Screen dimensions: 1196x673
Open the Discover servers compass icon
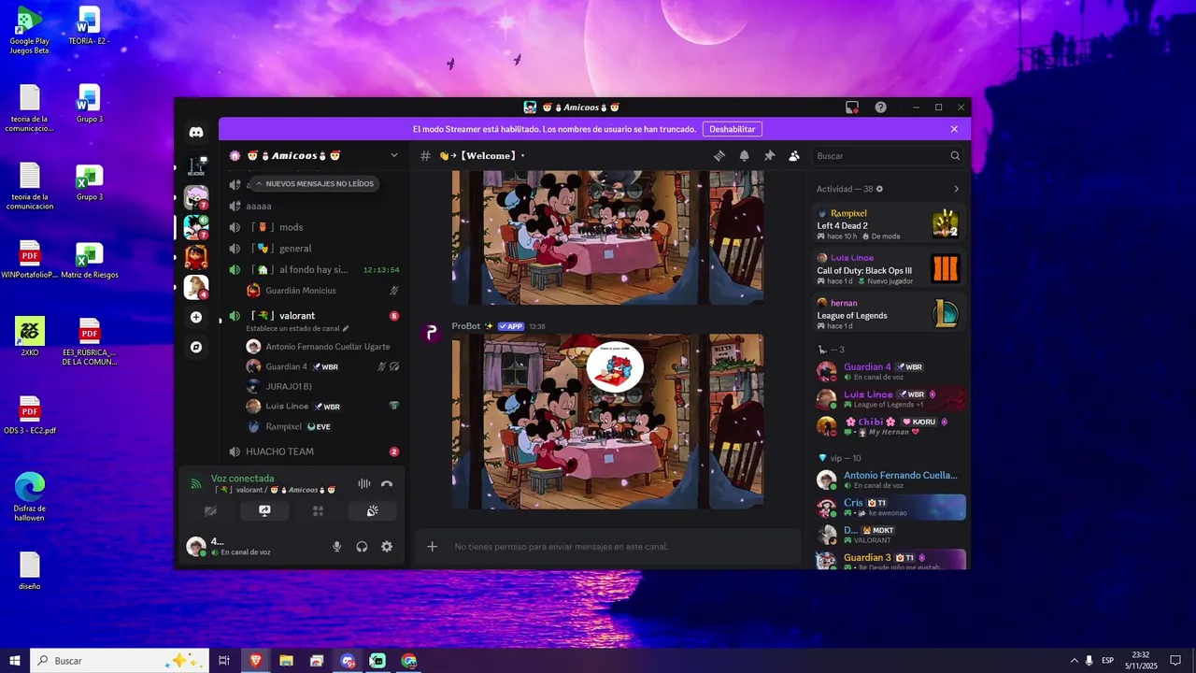tap(196, 347)
